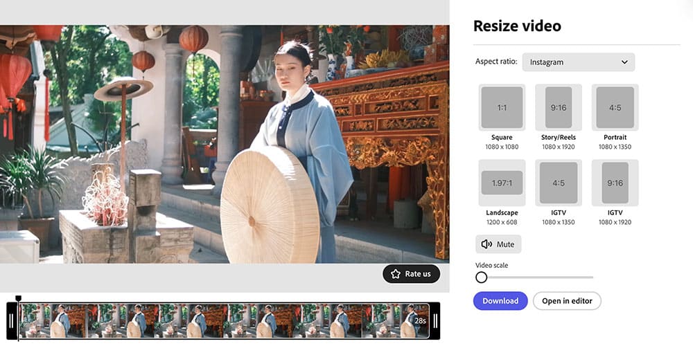Click the Resize video heading
Image resolution: width=693 pixels, height=348 pixels.
(x=517, y=26)
